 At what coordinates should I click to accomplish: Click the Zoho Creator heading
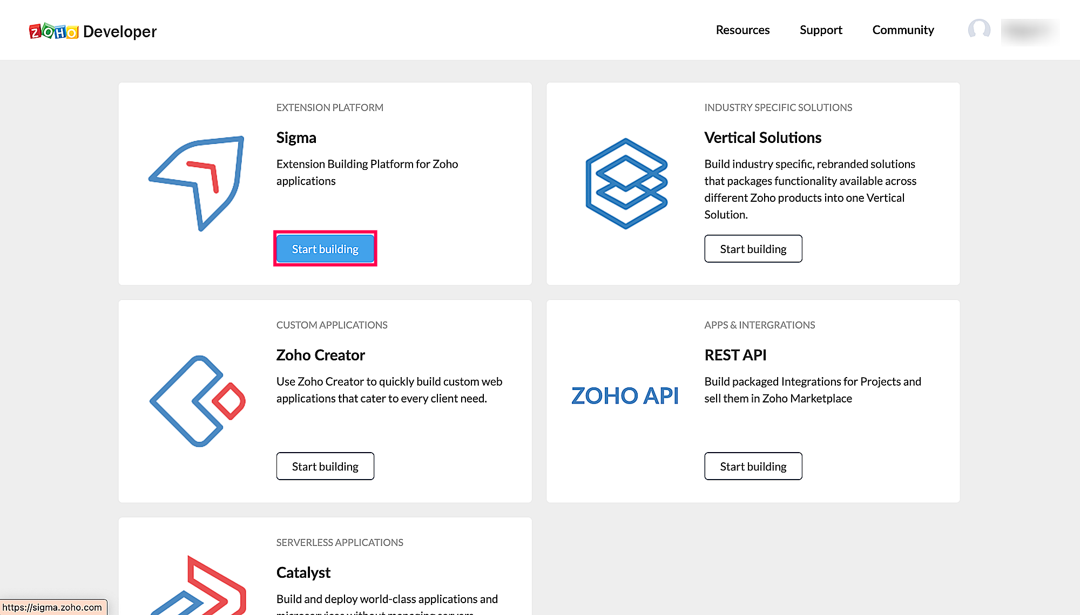(320, 355)
